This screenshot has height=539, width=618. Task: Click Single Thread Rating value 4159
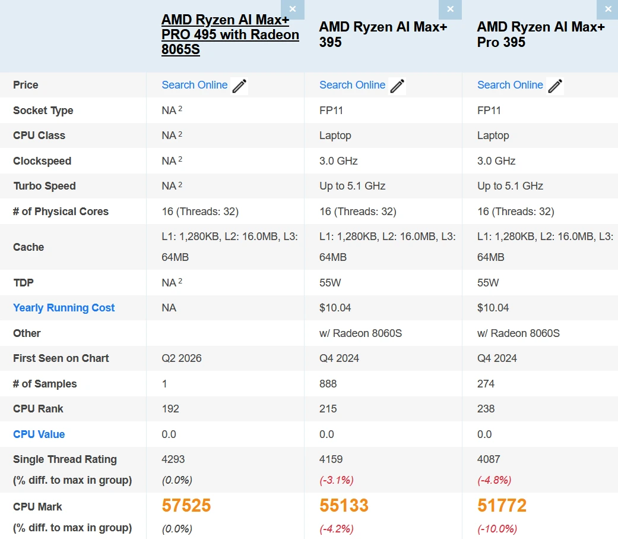point(331,459)
